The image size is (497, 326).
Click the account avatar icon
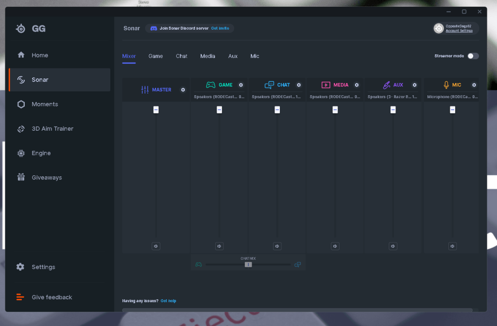coord(439,28)
